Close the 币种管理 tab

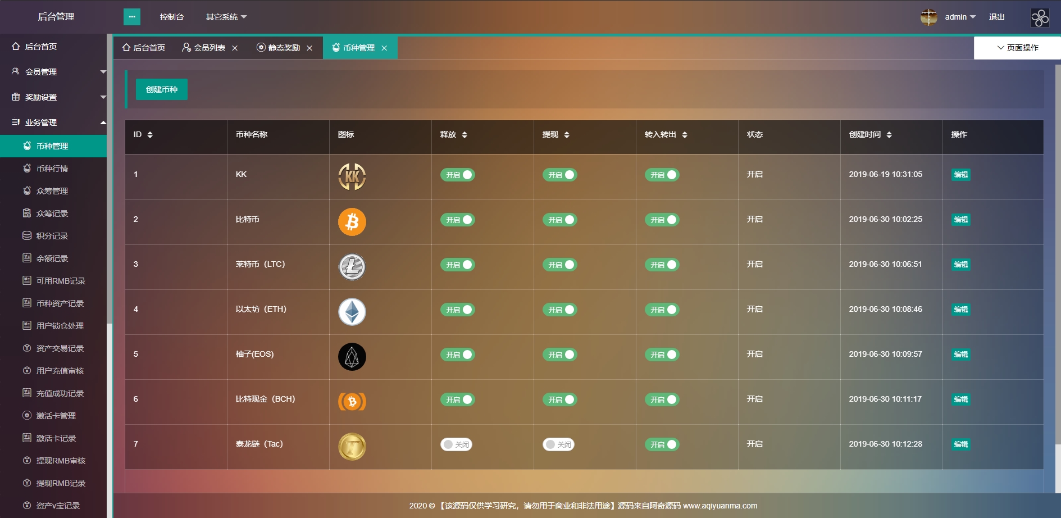click(x=384, y=48)
